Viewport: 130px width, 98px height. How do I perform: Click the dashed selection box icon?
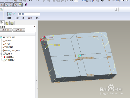(x=76, y=1)
